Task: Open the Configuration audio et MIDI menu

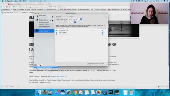Action: tap(13, 1)
